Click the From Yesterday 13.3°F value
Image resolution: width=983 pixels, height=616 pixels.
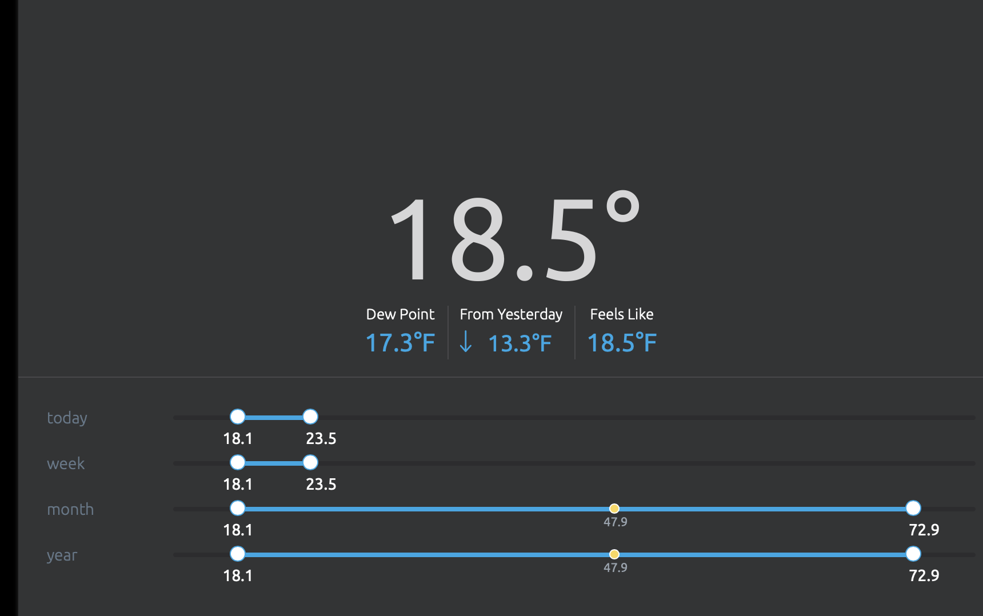tap(519, 343)
